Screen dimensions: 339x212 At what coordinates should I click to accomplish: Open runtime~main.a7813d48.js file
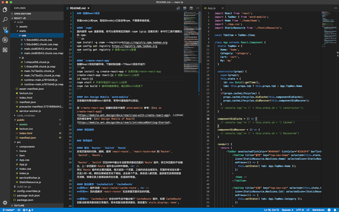tap(37, 80)
